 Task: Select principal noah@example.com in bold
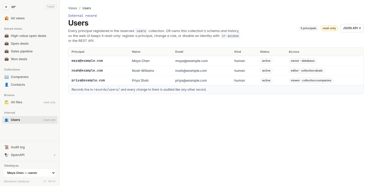pyautogui.click(x=87, y=71)
